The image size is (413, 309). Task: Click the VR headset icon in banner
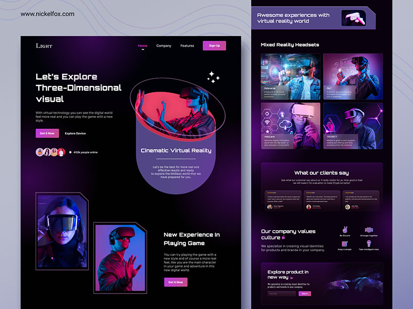353,18
